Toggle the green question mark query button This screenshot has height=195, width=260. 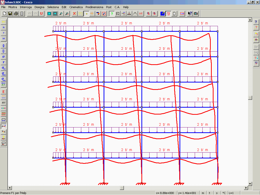(112, 13)
